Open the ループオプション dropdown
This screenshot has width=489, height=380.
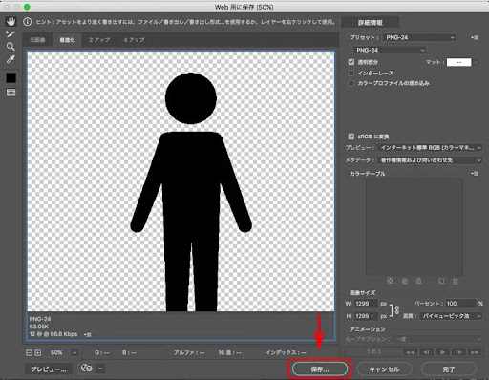(437, 339)
